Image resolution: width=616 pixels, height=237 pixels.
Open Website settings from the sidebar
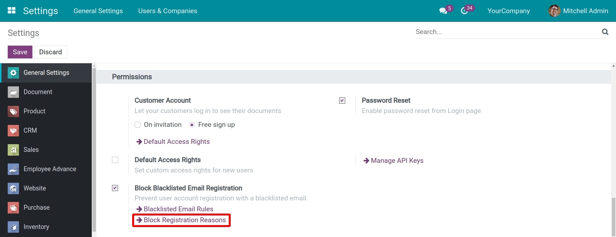tap(35, 188)
